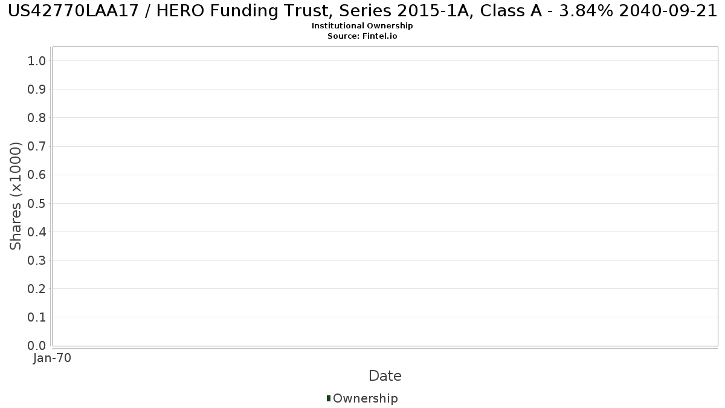Click the 0.2 y-axis tick label

pos(37,289)
